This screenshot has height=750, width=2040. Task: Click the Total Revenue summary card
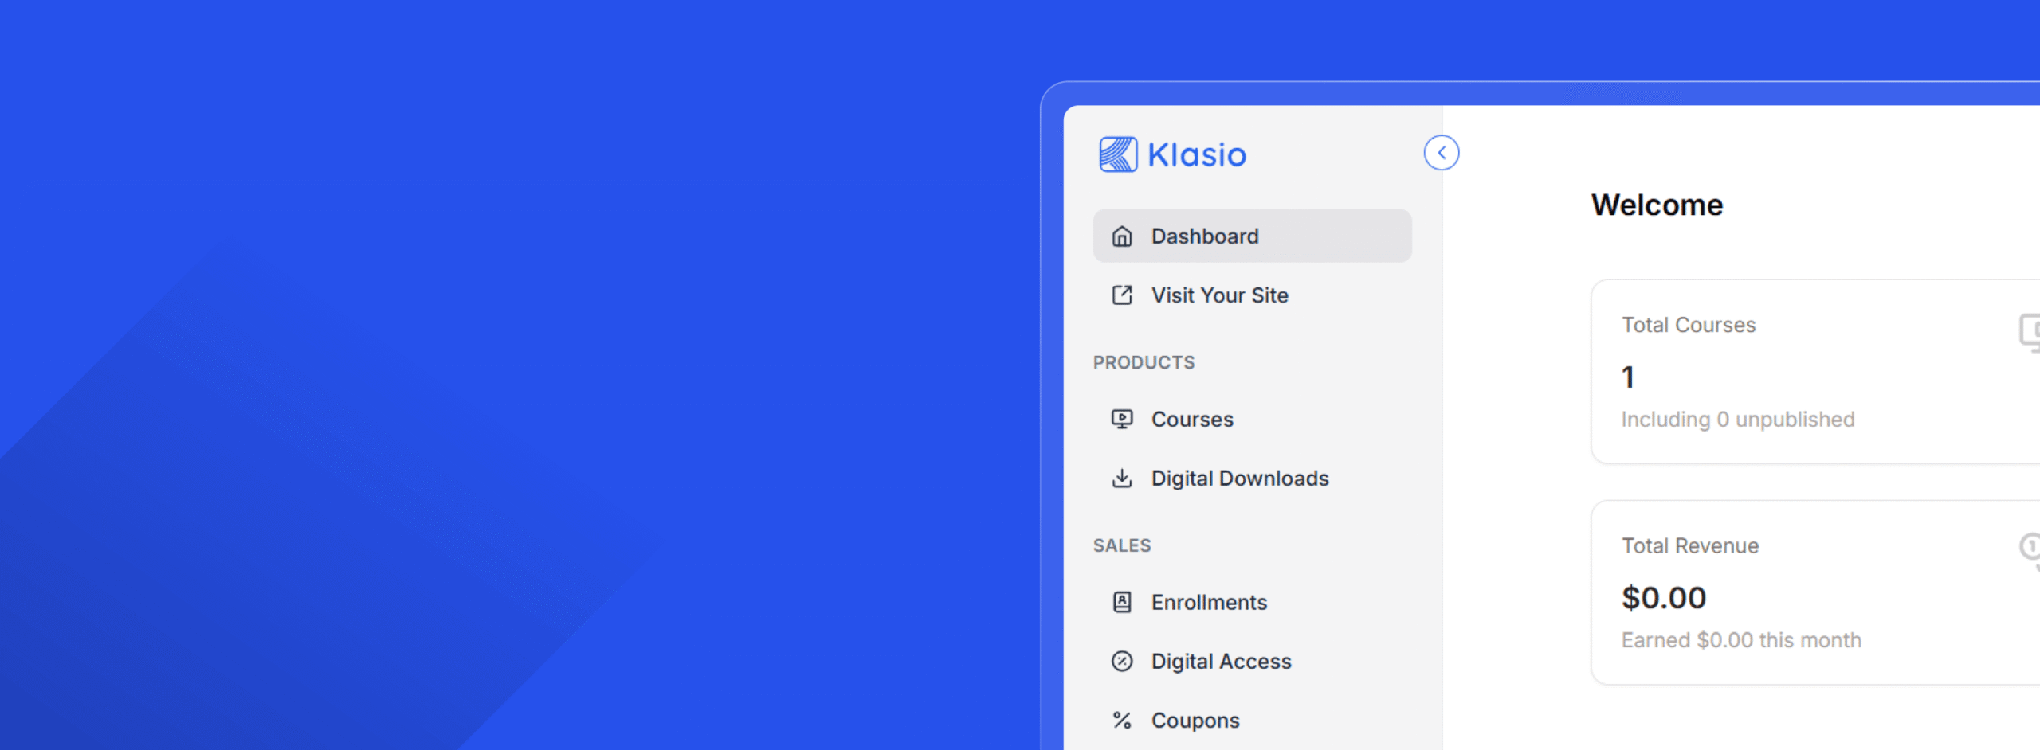pos(1809,592)
